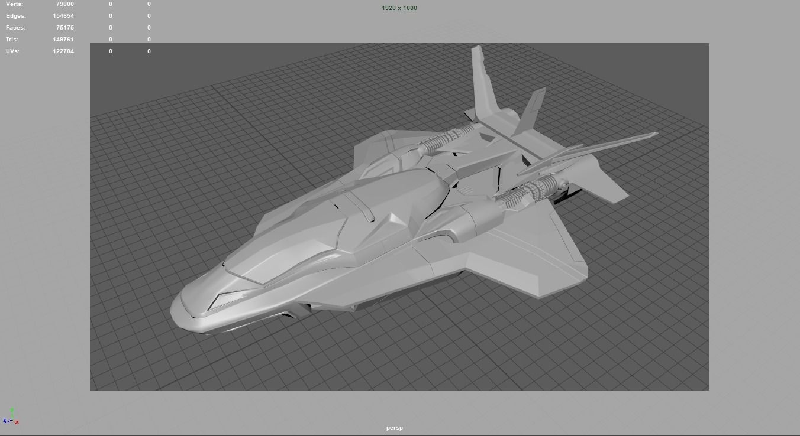The height and width of the screenshot is (436, 800).
Task: Click the UV count value '122704'
Action: point(63,51)
